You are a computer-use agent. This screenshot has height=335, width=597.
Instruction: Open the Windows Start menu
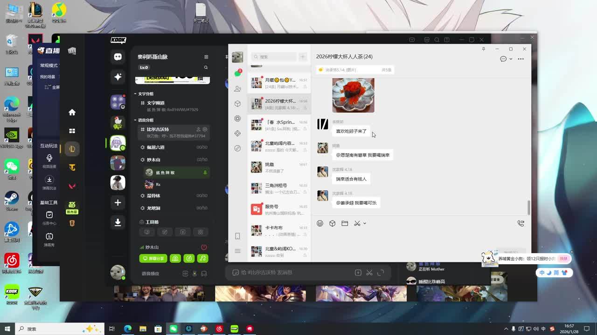coord(7,329)
